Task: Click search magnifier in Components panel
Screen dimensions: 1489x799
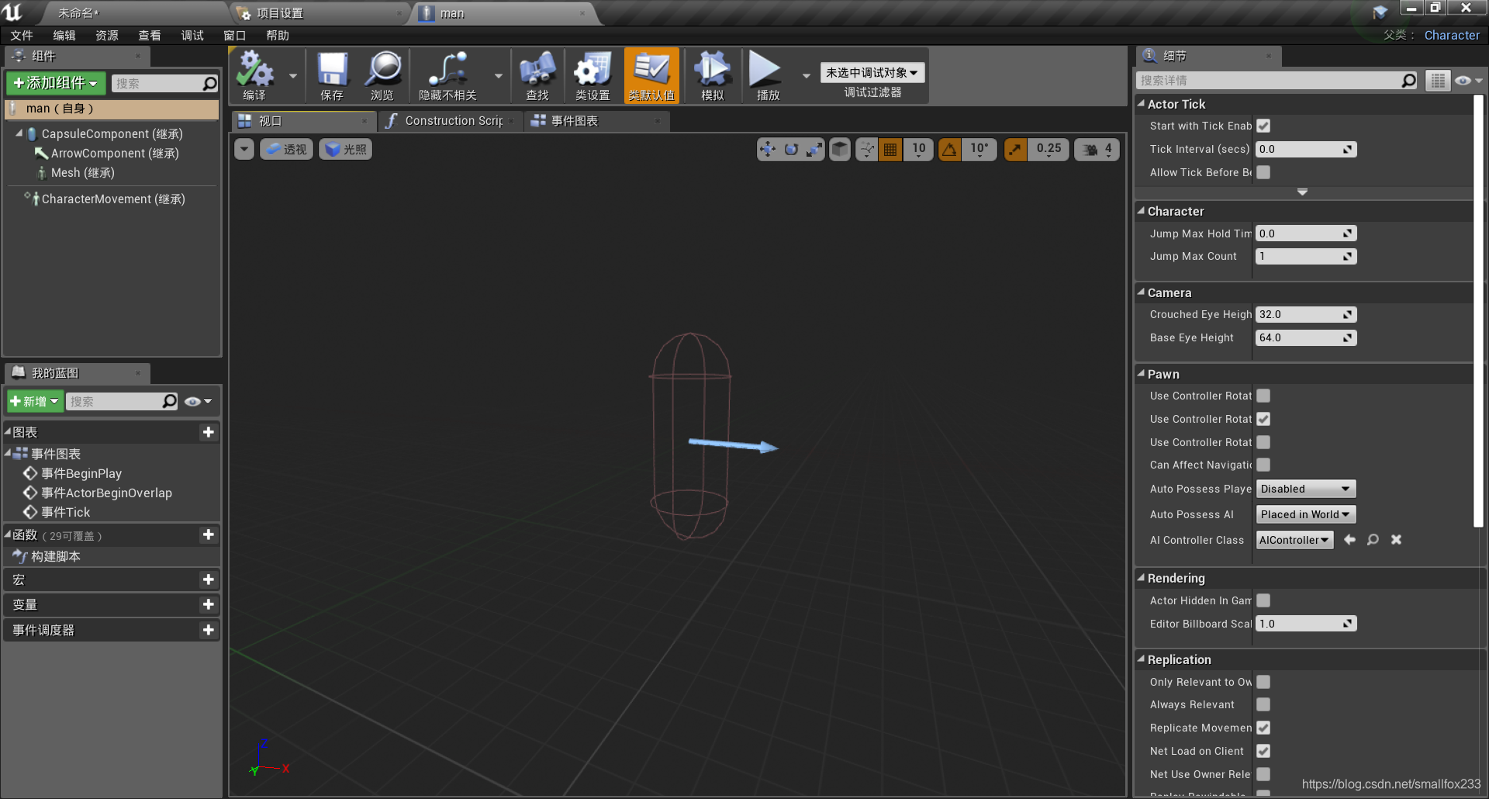Action: (209, 84)
